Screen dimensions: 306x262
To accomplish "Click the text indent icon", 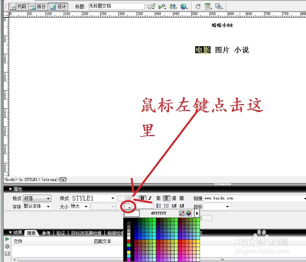I will coord(182,206).
